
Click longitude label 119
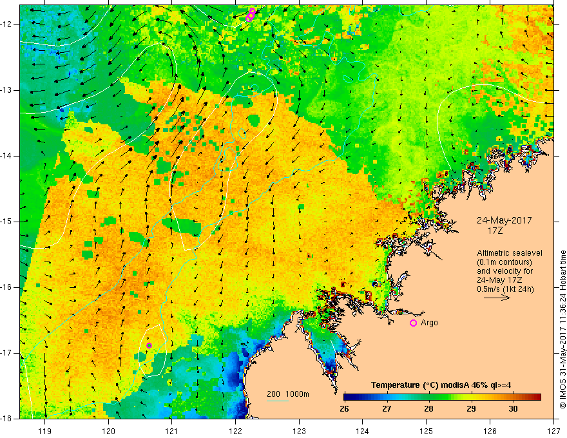(45, 431)
